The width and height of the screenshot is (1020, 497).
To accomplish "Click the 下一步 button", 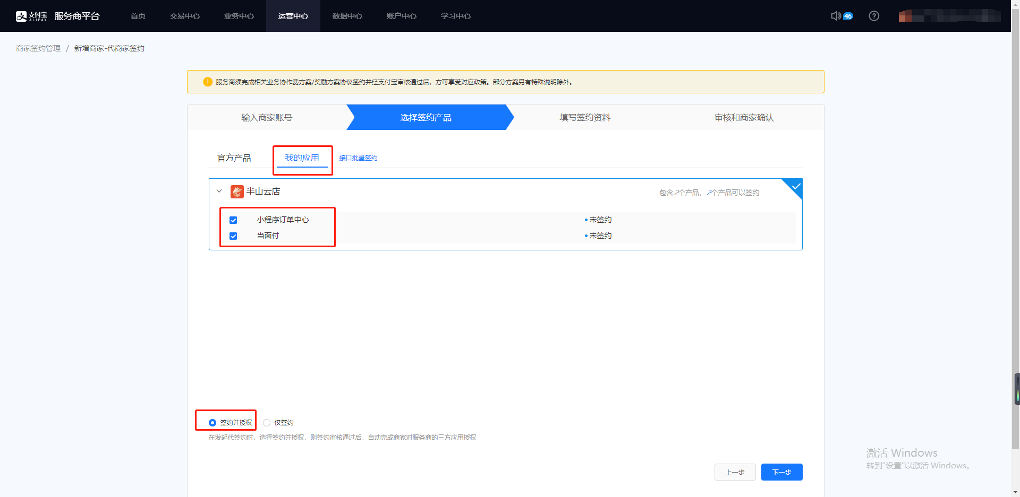I will click(x=782, y=472).
